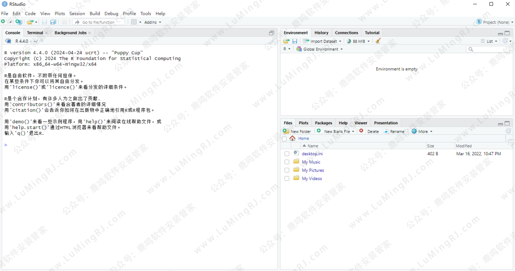Screen dimensions: 515x271
Task: Click the Save all documents icon
Action: (53, 22)
